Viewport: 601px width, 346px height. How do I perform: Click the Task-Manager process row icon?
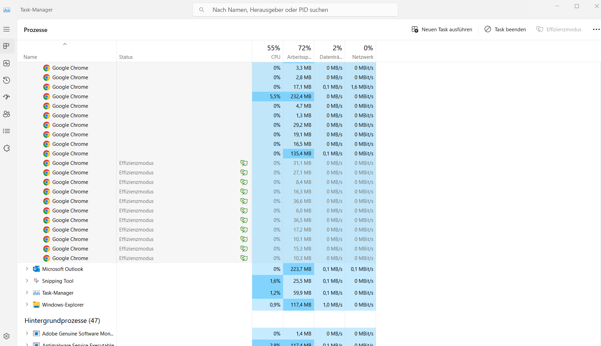(x=36, y=293)
